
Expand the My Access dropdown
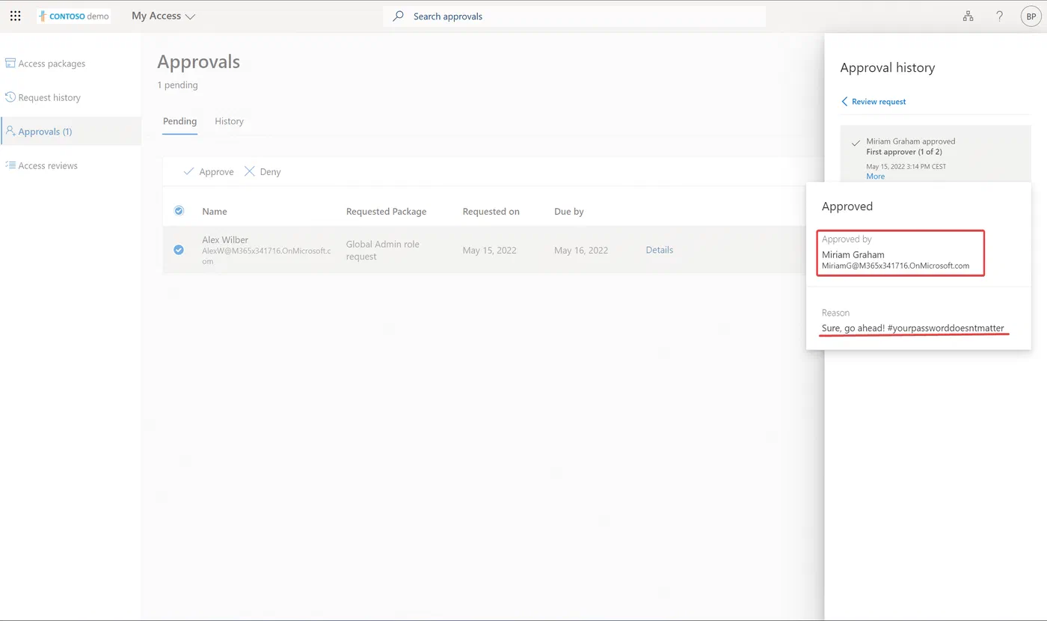[x=163, y=16]
